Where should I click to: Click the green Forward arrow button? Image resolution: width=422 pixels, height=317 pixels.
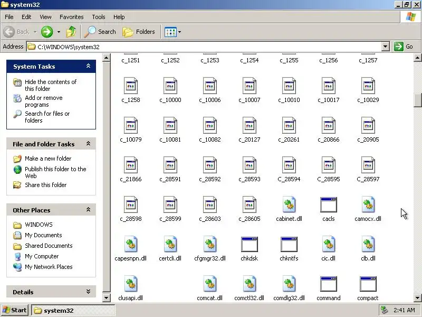pyautogui.click(x=47, y=32)
